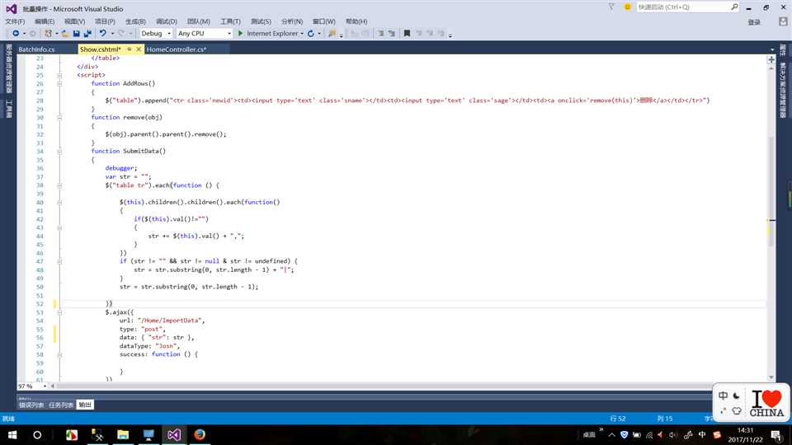Viewport: 792px width, 445px height.
Task: Switch to the HomeController.cs* tab
Action: tap(177, 49)
